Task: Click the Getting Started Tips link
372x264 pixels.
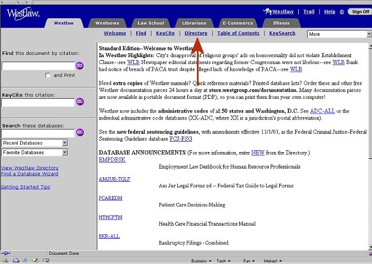Action: [x=25, y=187]
